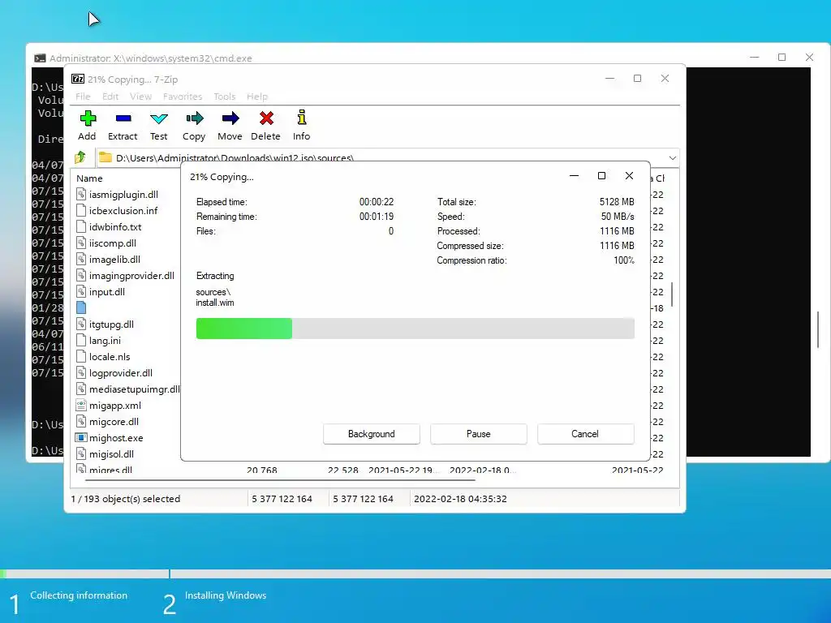Click the cmd.exe window title icon
831x623 pixels.
tap(40, 58)
